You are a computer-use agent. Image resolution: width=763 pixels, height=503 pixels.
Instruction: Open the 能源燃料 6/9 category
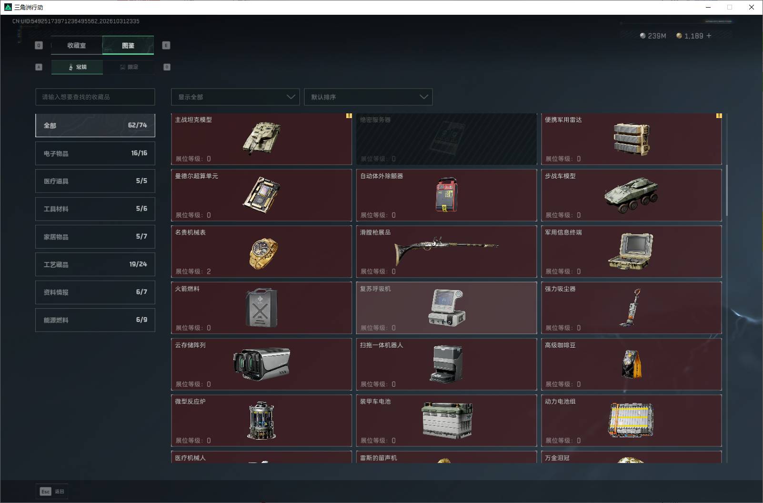[x=95, y=320]
